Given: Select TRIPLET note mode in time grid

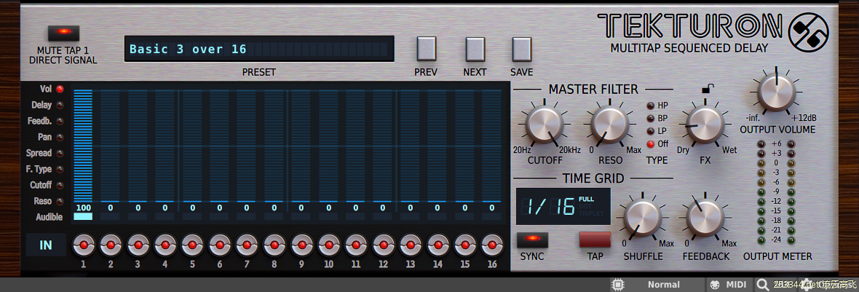Looking at the screenshot, I should tap(590, 213).
